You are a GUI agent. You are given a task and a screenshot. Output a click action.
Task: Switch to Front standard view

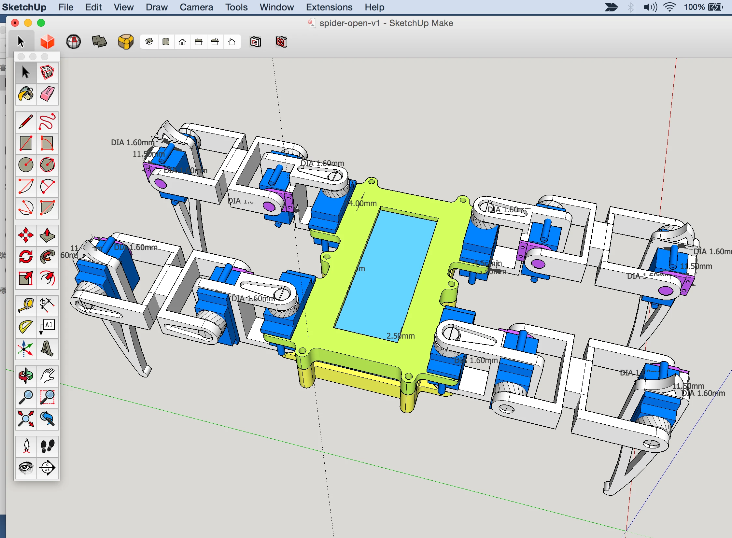coord(182,42)
